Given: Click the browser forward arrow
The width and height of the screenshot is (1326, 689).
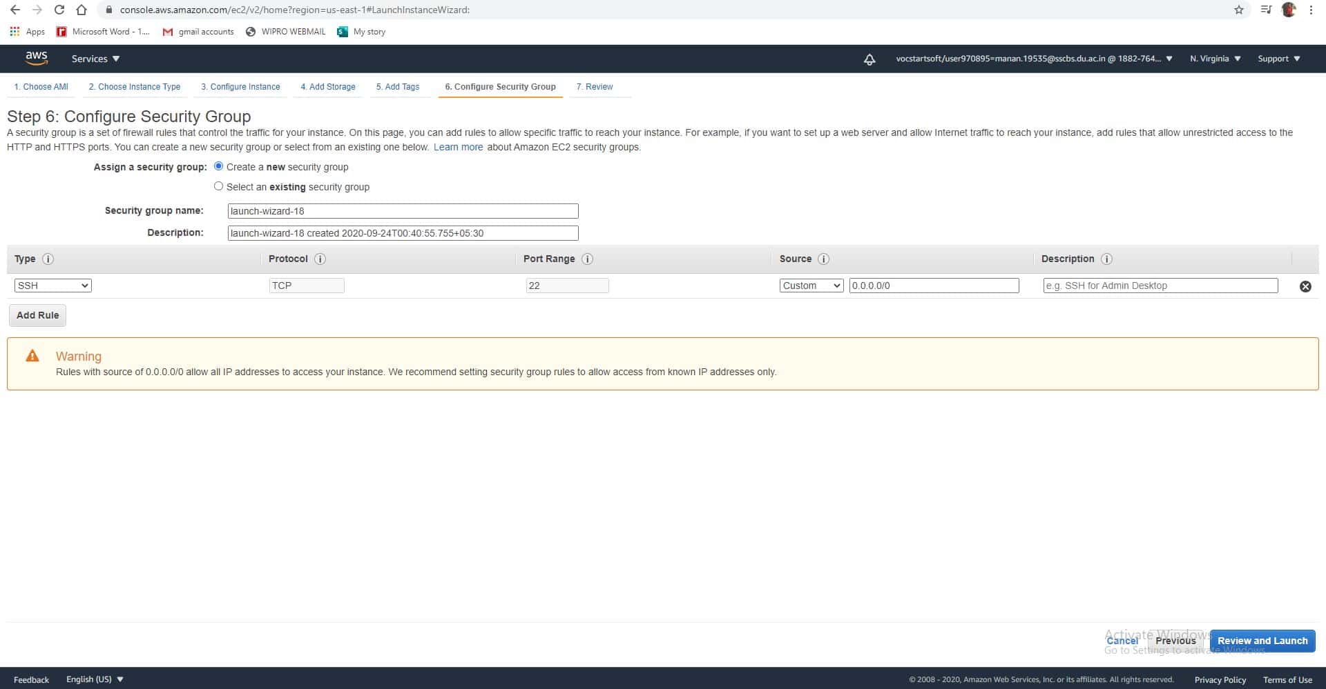Looking at the screenshot, I should (x=37, y=10).
